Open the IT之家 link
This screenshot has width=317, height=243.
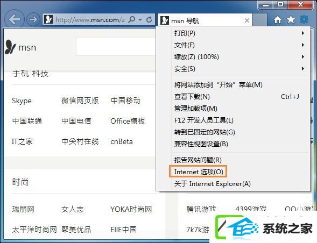tap(22, 141)
